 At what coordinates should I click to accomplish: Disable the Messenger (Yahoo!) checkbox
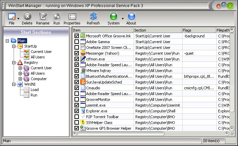click(76, 53)
